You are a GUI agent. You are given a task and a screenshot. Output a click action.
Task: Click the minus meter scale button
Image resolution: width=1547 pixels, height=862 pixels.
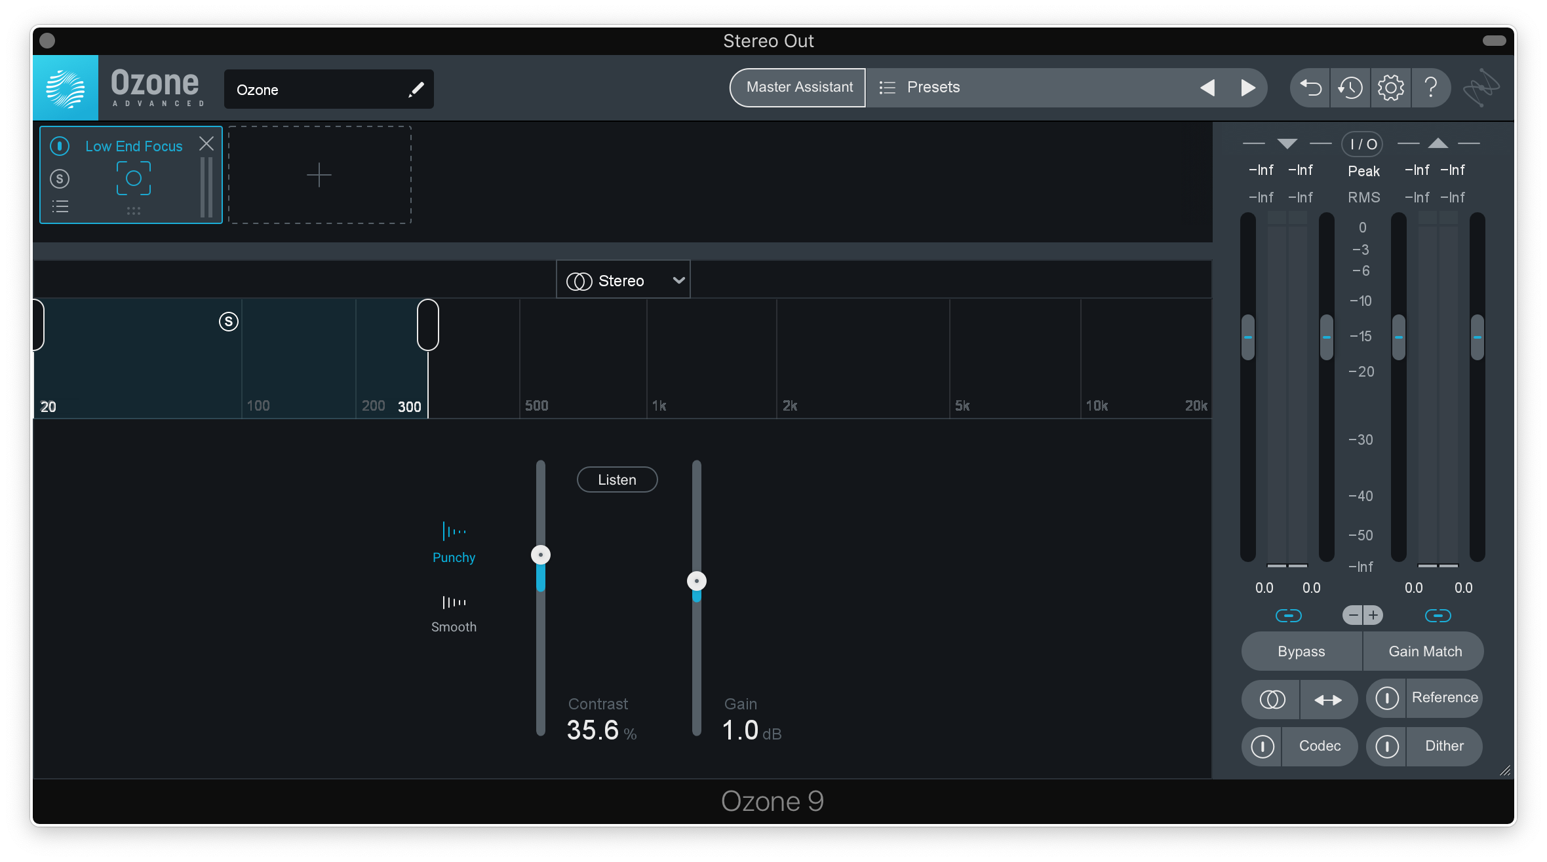point(1352,615)
